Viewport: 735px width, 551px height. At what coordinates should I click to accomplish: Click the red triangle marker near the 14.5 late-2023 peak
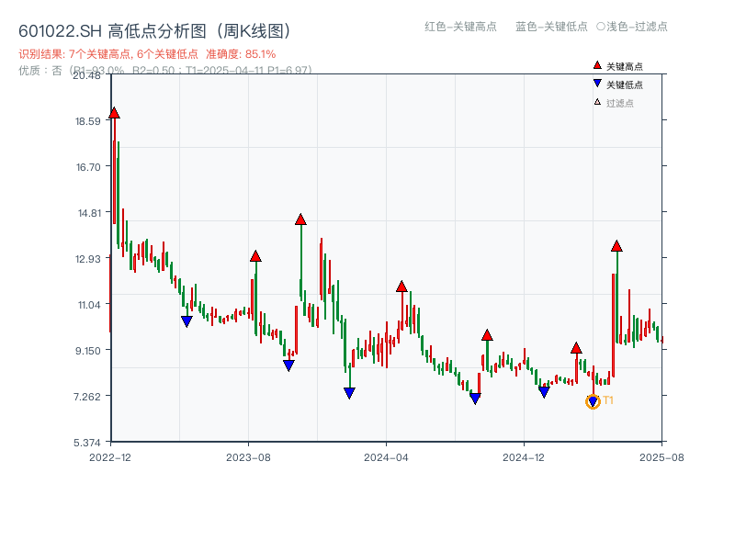pyautogui.click(x=300, y=219)
